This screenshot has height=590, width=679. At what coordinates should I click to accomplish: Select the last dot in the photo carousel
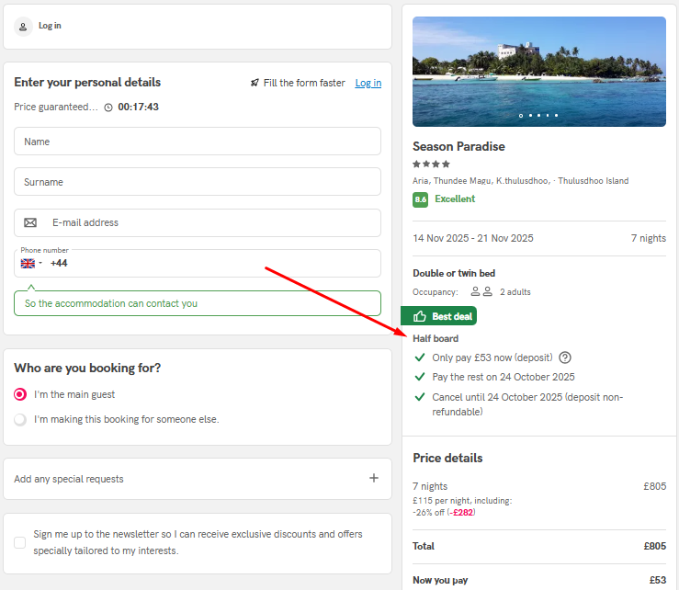tap(556, 115)
